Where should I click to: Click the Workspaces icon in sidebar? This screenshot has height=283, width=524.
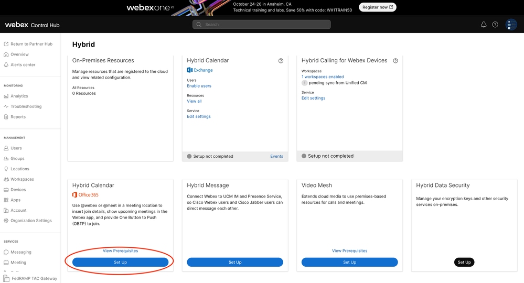[x=6, y=179]
